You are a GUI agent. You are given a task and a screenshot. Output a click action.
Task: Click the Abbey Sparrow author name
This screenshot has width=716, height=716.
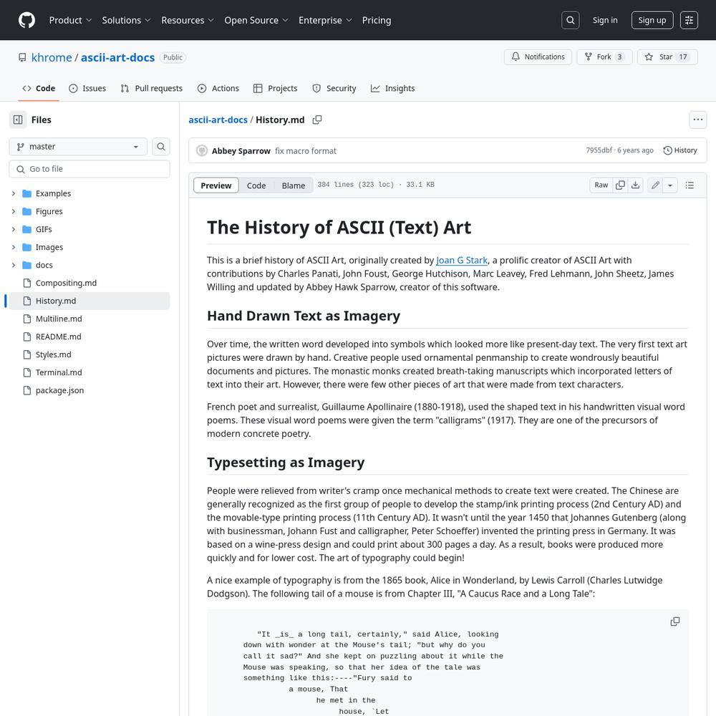tap(241, 150)
